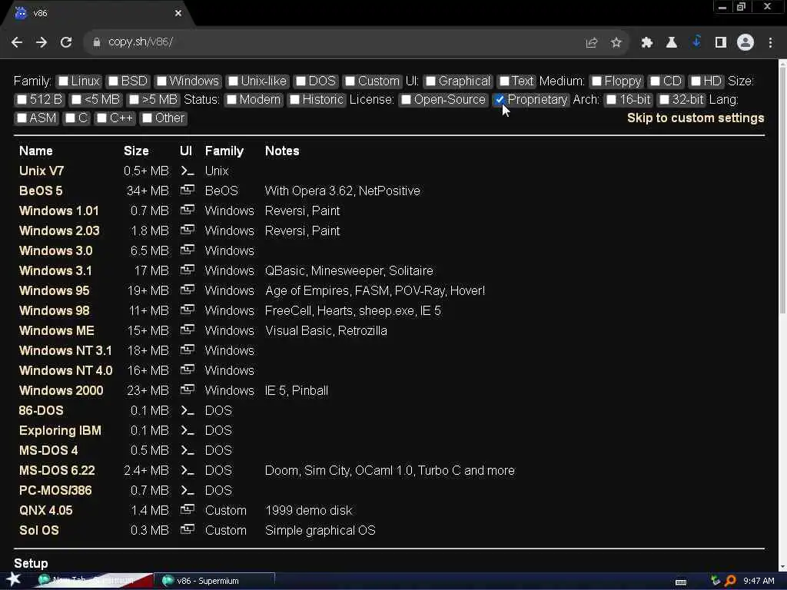Click the 9:47 AM taskbar clock
The width and height of the screenshot is (787, 590).
point(759,581)
